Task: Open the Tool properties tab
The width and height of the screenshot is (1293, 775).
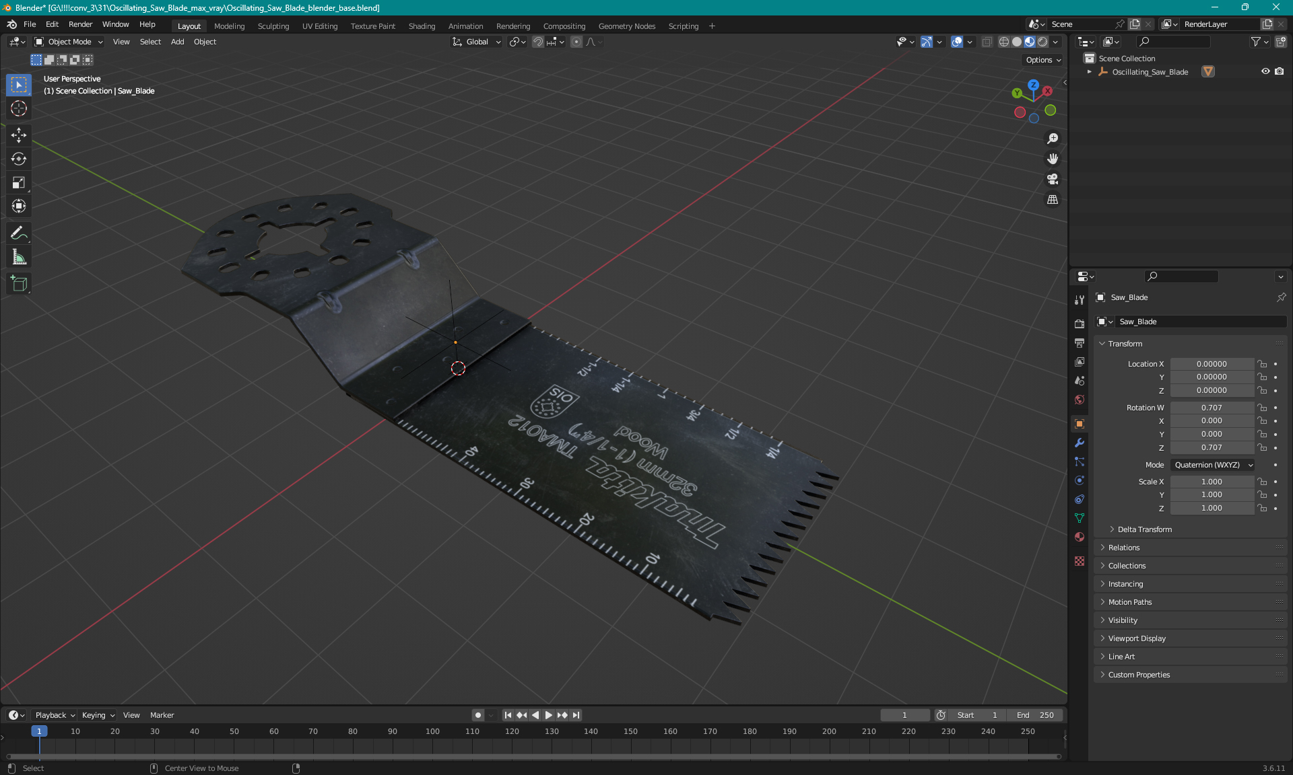Action: point(1080,300)
